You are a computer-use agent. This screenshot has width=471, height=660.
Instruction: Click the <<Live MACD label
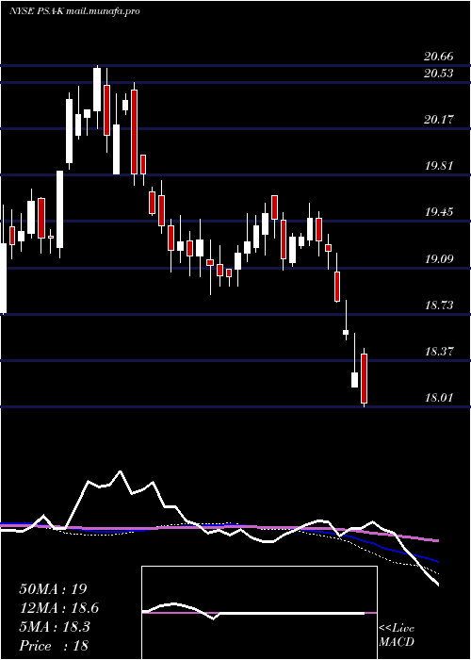click(397, 635)
